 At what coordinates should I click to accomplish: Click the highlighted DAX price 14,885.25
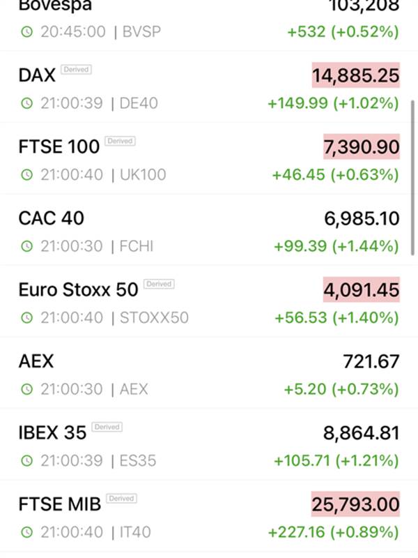(356, 75)
